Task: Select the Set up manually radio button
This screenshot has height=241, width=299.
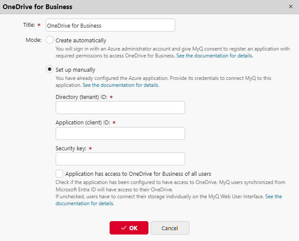Action: [x=50, y=70]
